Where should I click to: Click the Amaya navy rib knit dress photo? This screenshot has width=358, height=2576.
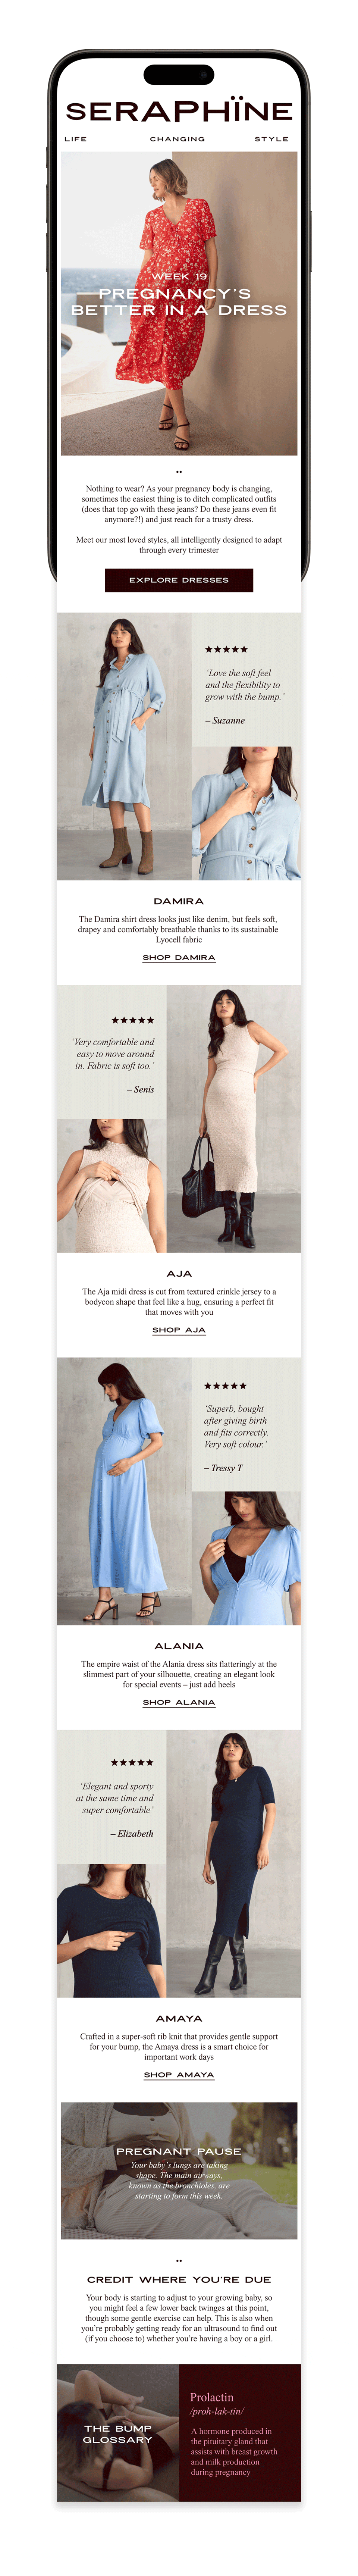tap(234, 1864)
